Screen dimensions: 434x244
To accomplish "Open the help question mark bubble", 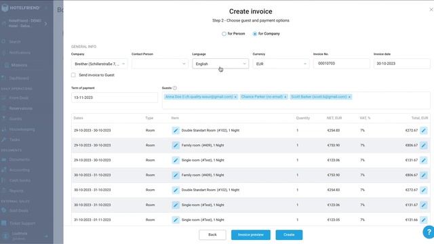I will point(429,232).
